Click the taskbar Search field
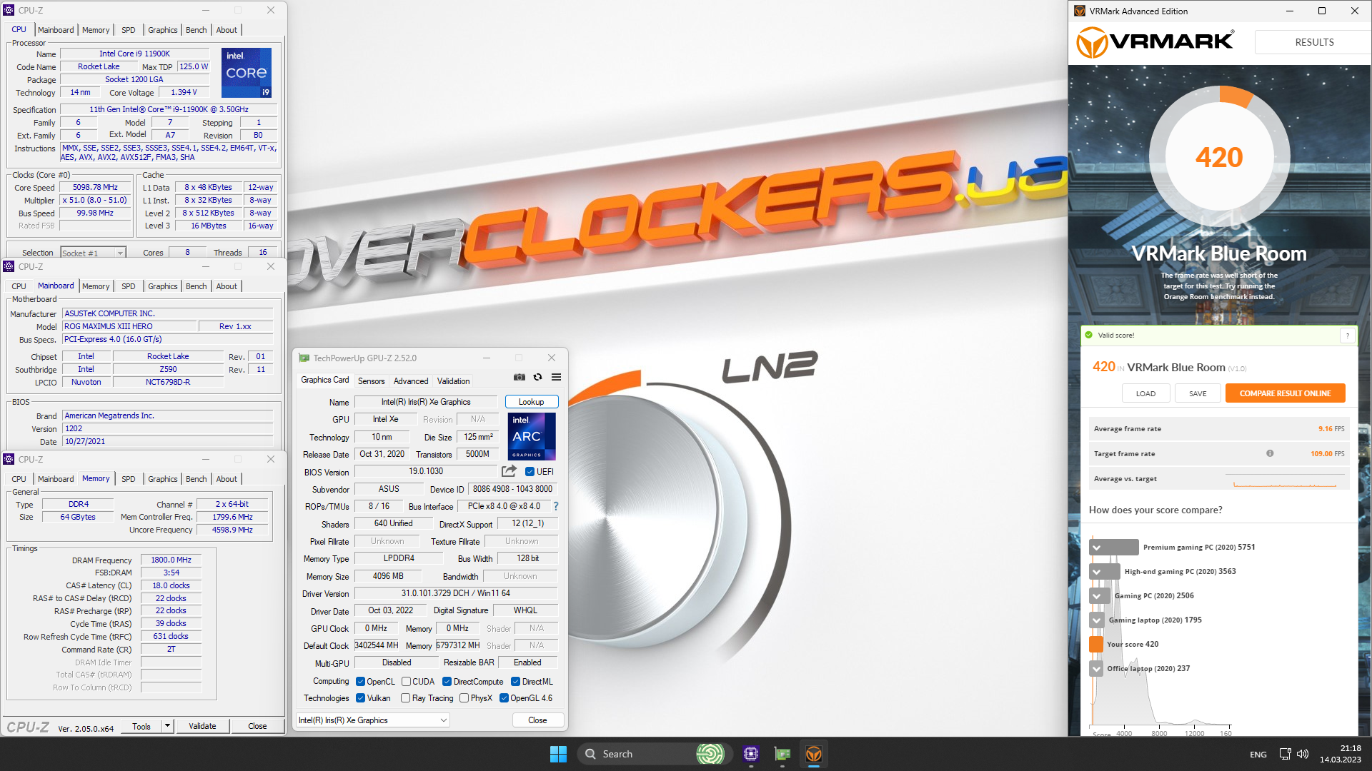The image size is (1372, 771). 636,754
